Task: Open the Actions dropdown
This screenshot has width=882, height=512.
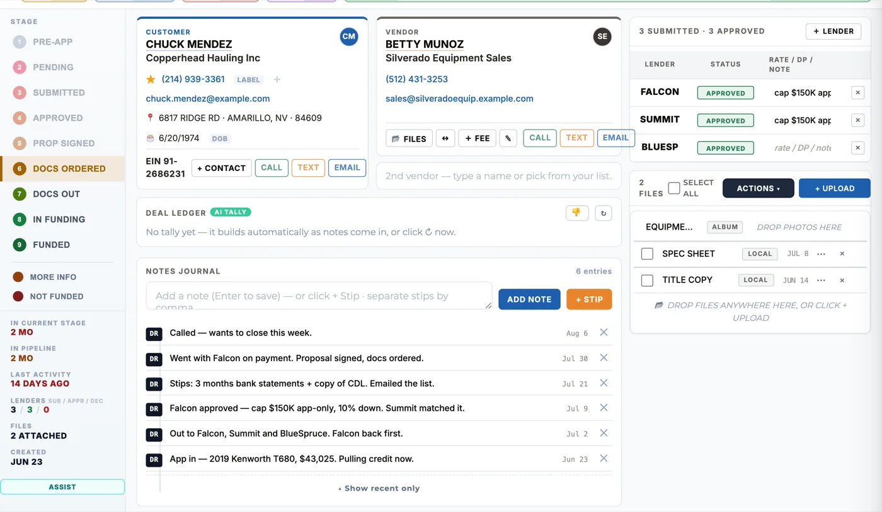Action: coord(759,188)
